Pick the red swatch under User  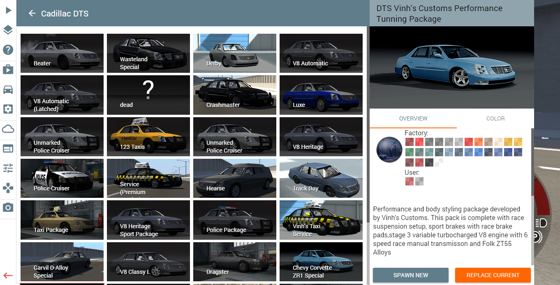coord(410,181)
